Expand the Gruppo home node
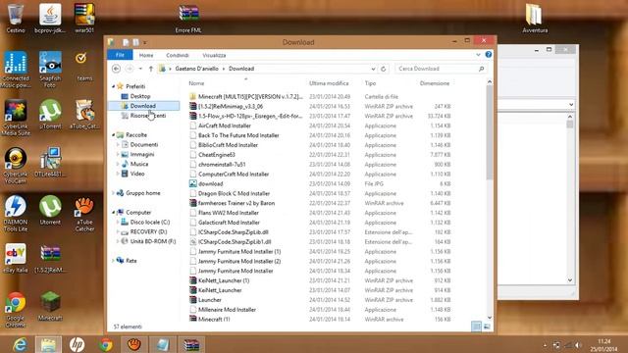 pos(114,193)
